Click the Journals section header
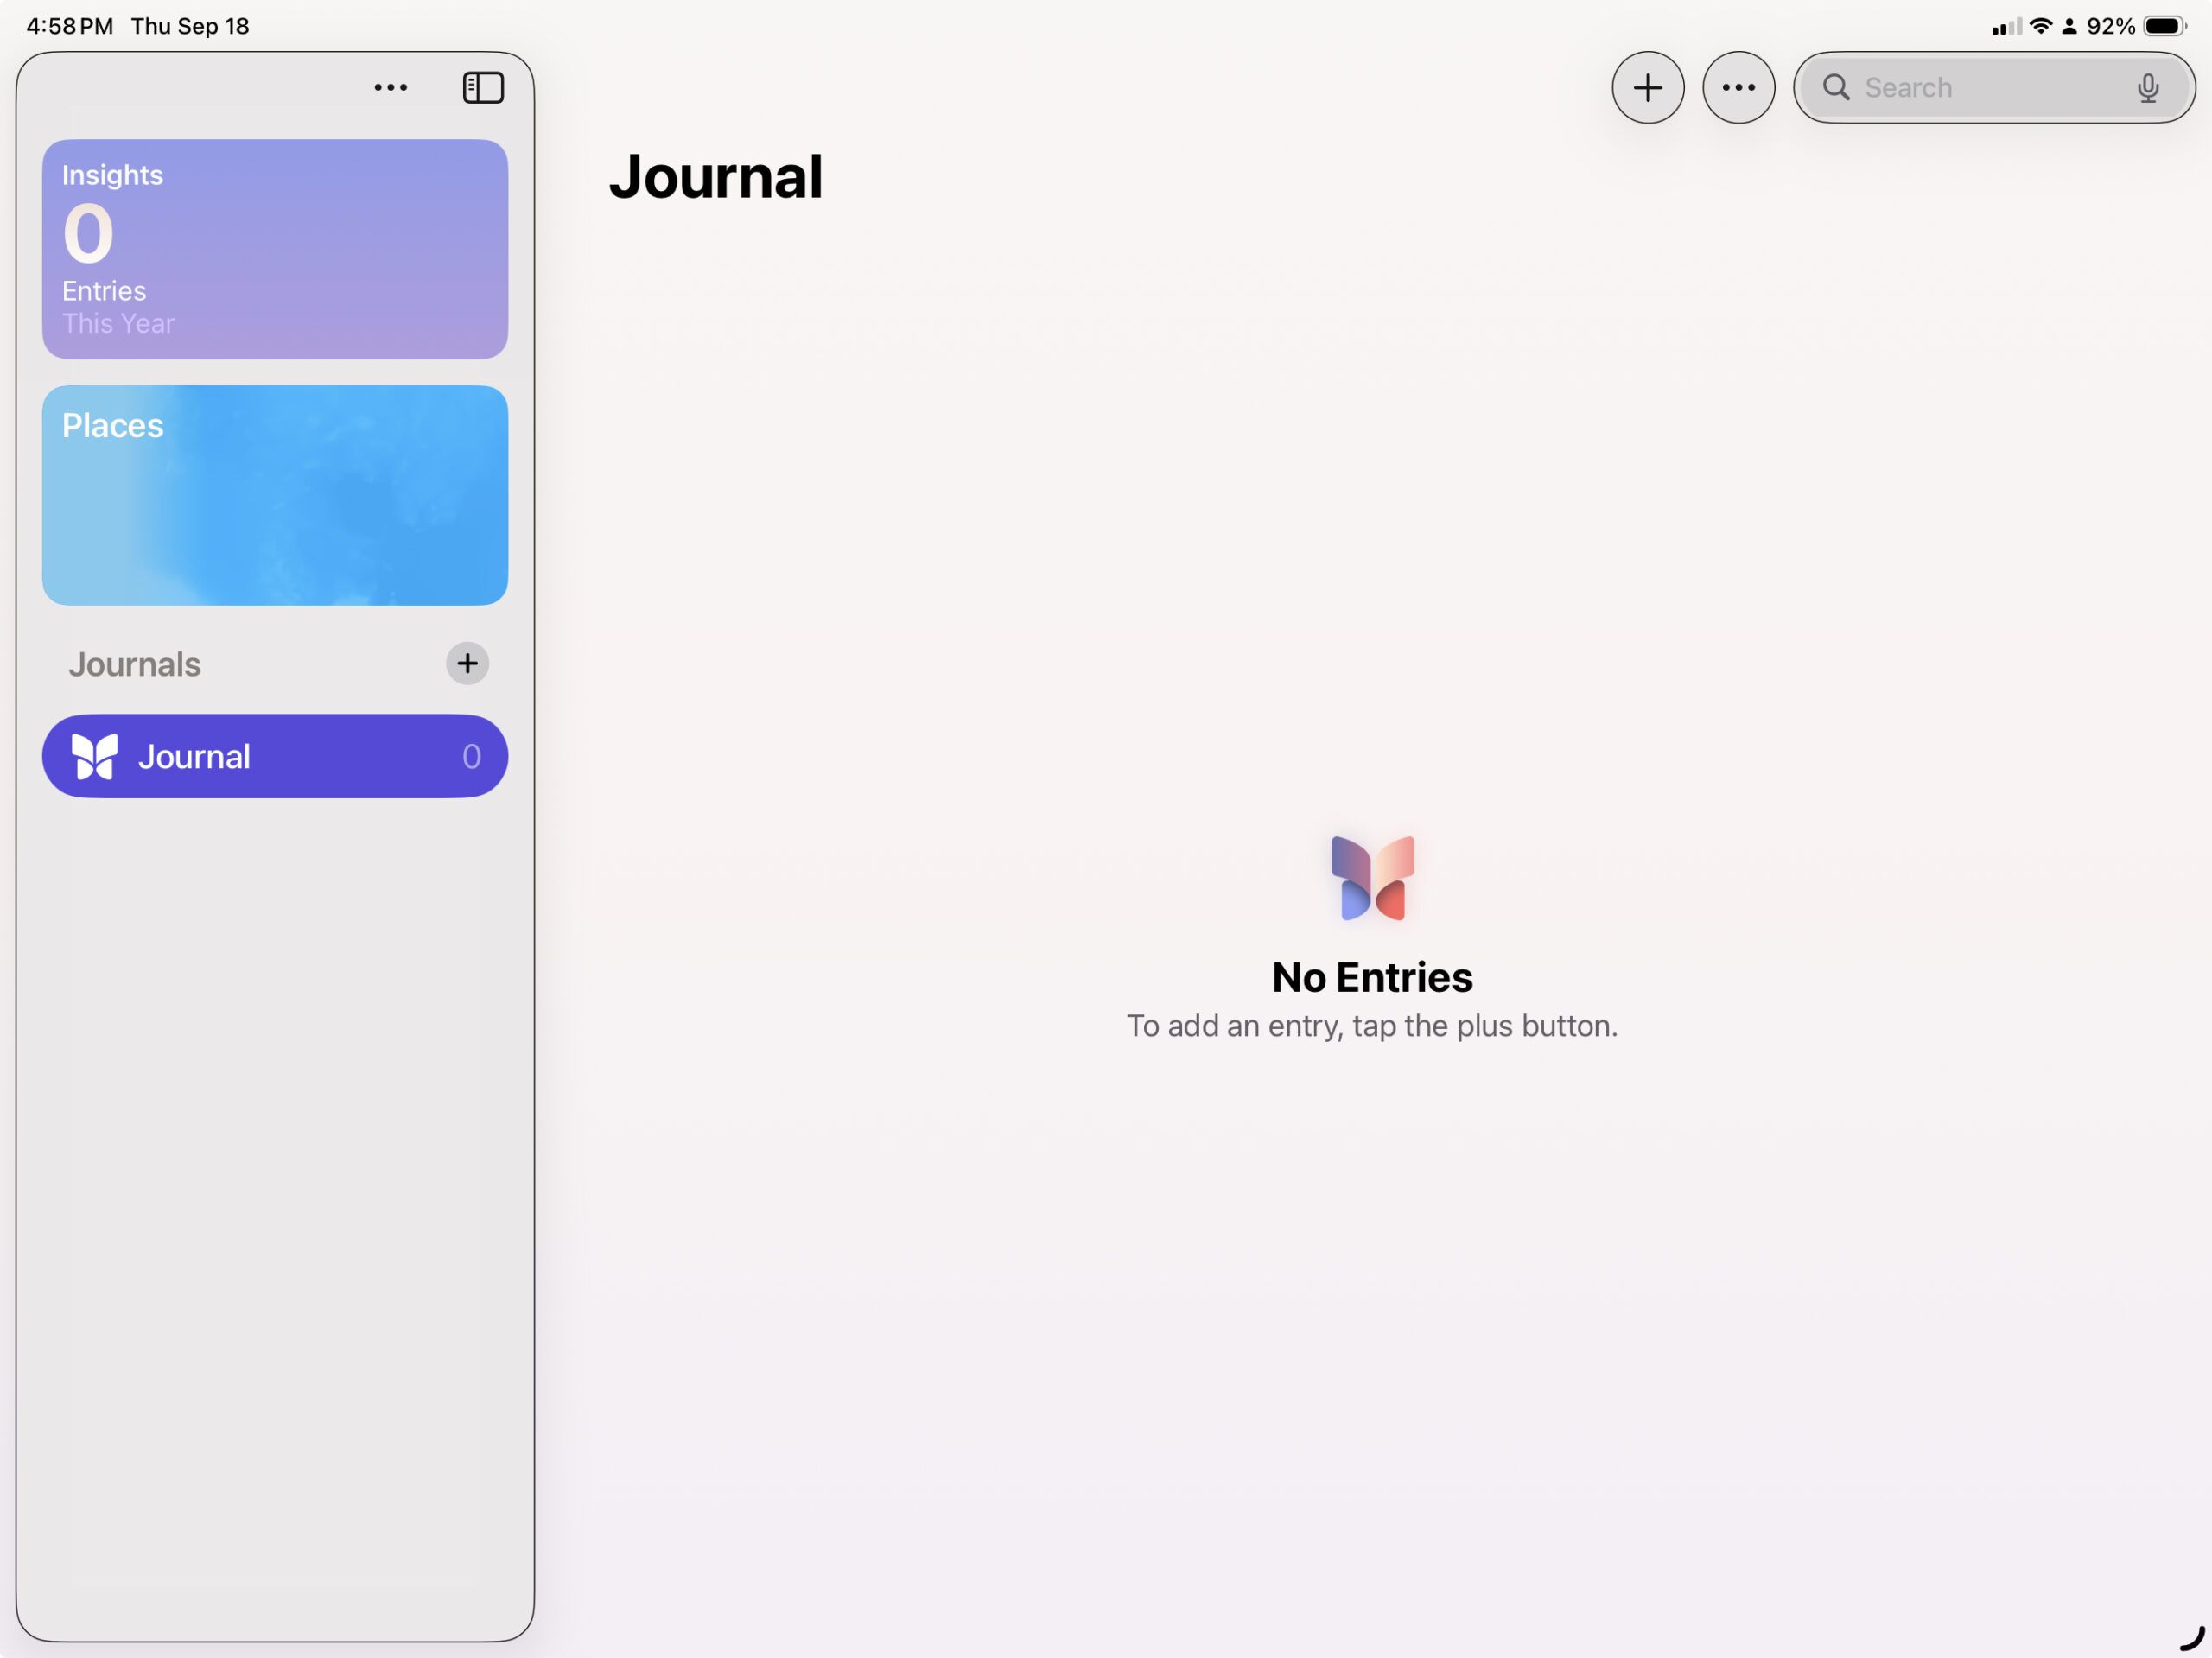Image resolution: width=2212 pixels, height=1658 pixels. pyautogui.click(x=134, y=664)
